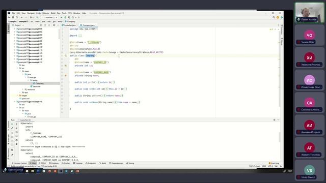Screen dimensions: 326x183
Task: Select Company class in project tree
Action: point(38,83)
